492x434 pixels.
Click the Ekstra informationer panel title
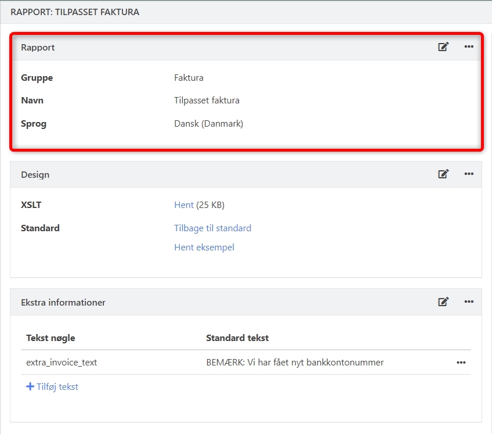point(63,302)
